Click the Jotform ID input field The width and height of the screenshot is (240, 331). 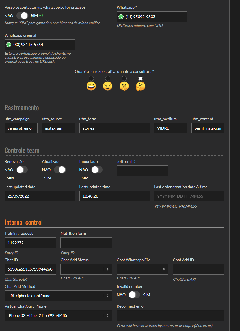142,171
